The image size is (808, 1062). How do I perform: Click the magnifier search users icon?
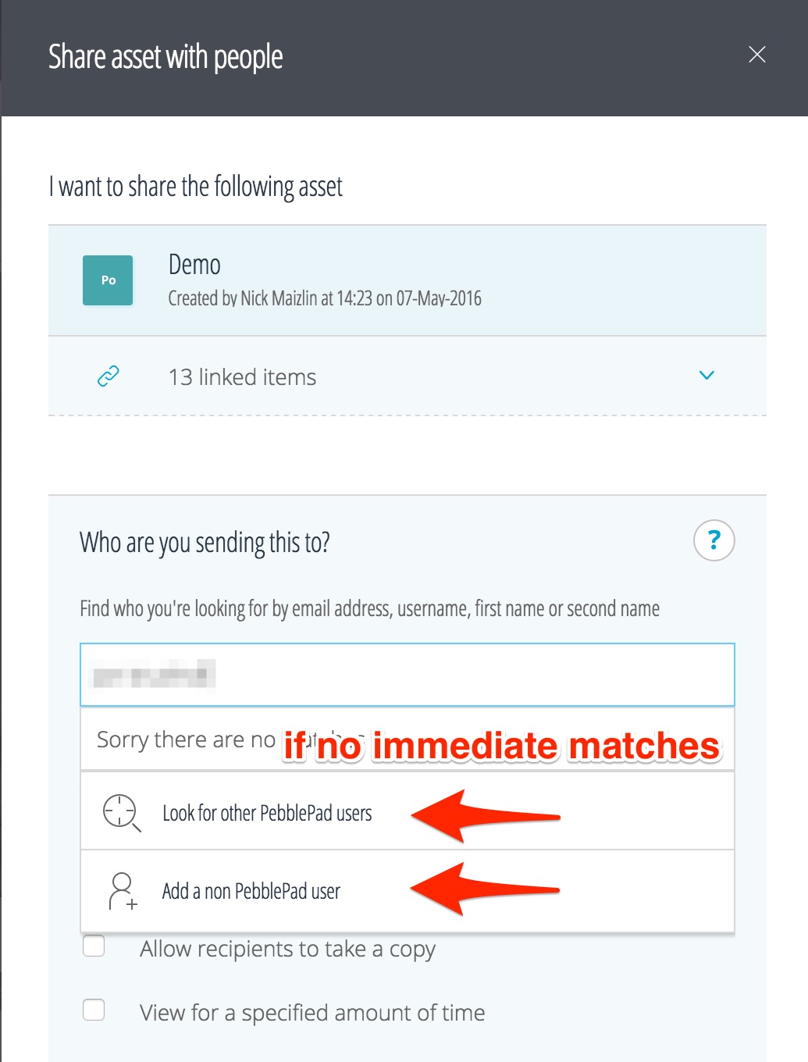tap(121, 812)
